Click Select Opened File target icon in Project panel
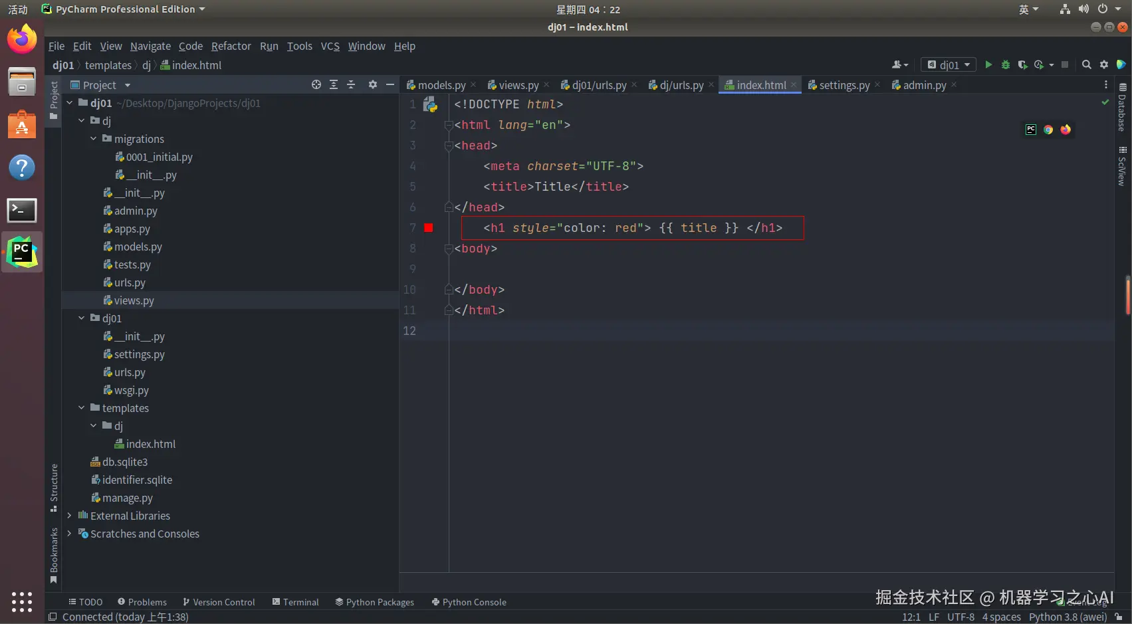Viewport: 1132px width, 624px height. tap(316, 84)
